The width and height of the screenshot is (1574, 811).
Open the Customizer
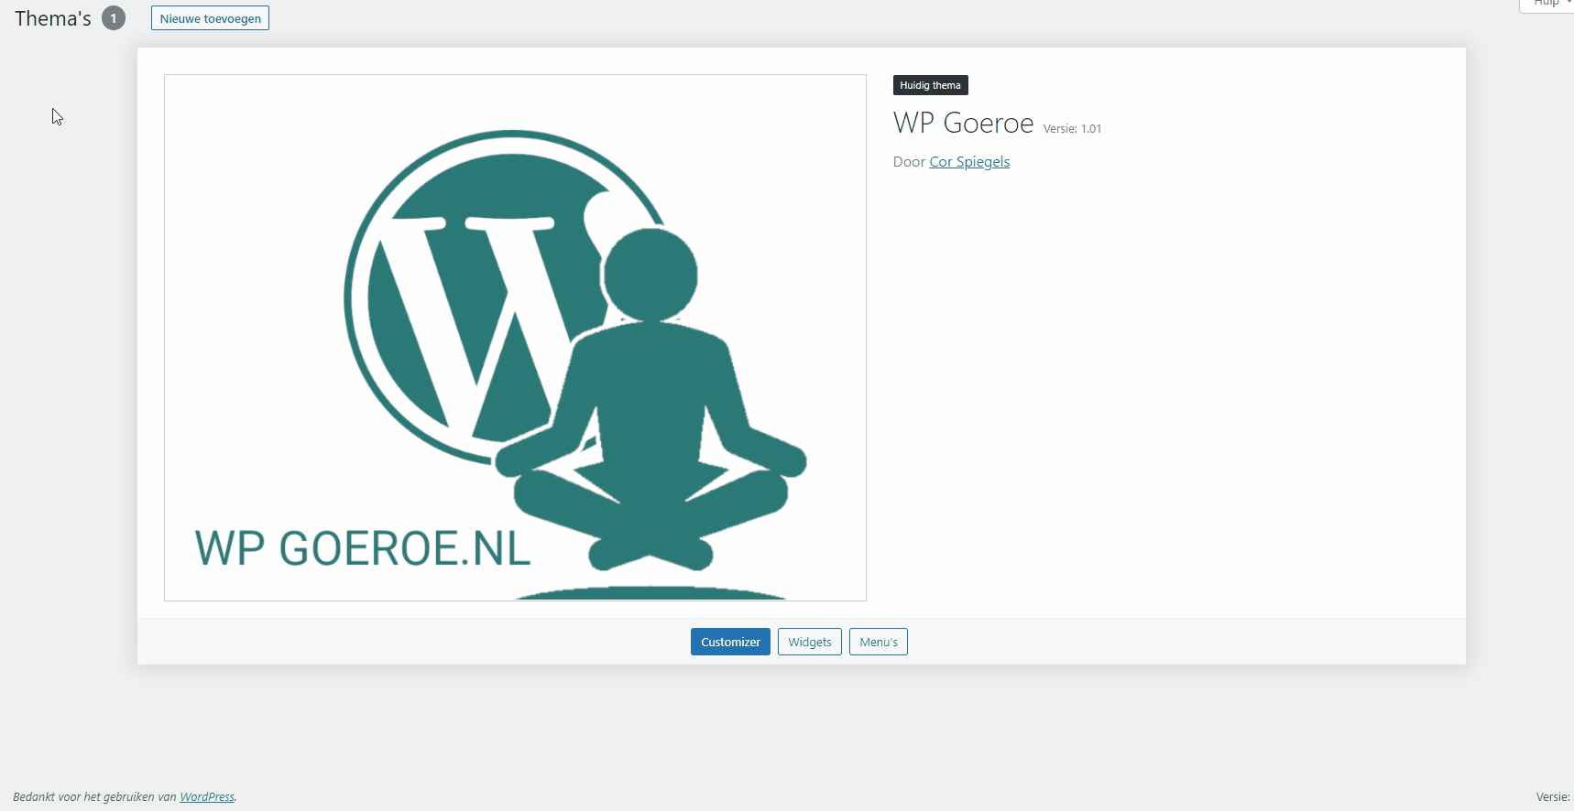(x=730, y=642)
